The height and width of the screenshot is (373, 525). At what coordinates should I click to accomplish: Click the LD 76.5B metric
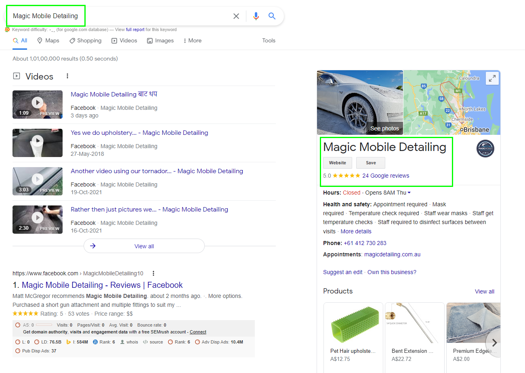[48, 342]
